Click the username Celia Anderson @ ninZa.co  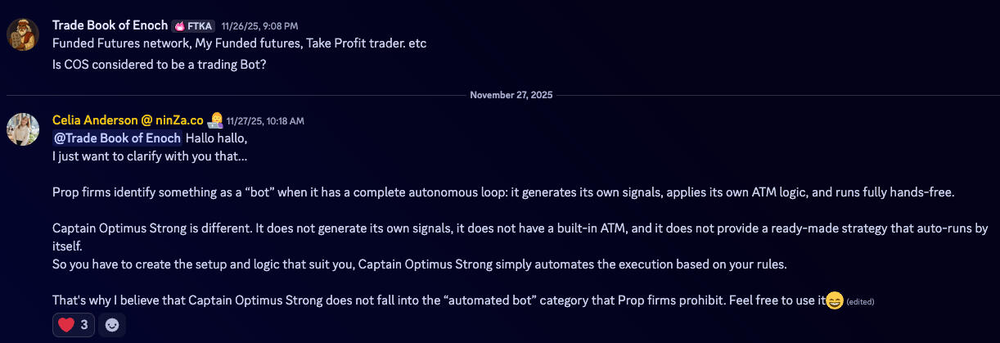click(x=128, y=120)
